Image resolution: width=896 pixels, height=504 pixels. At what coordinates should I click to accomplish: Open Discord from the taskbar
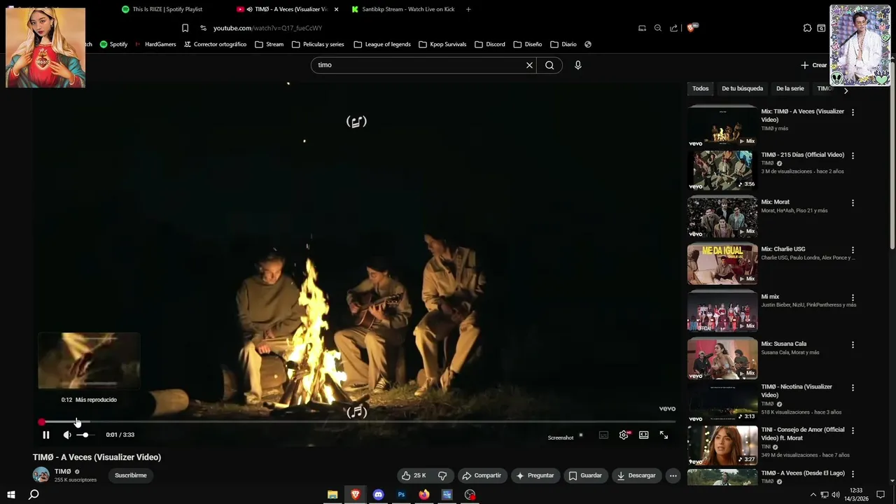point(378,494)
